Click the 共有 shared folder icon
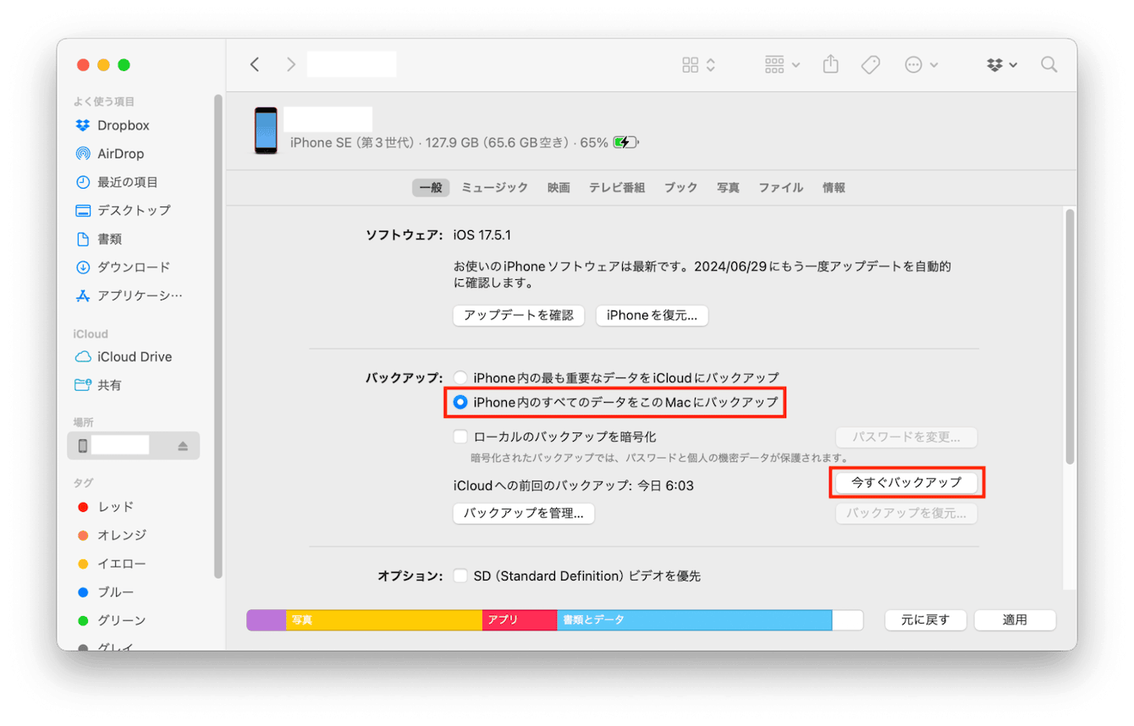The image size is (1134, 726). (83, 385)
